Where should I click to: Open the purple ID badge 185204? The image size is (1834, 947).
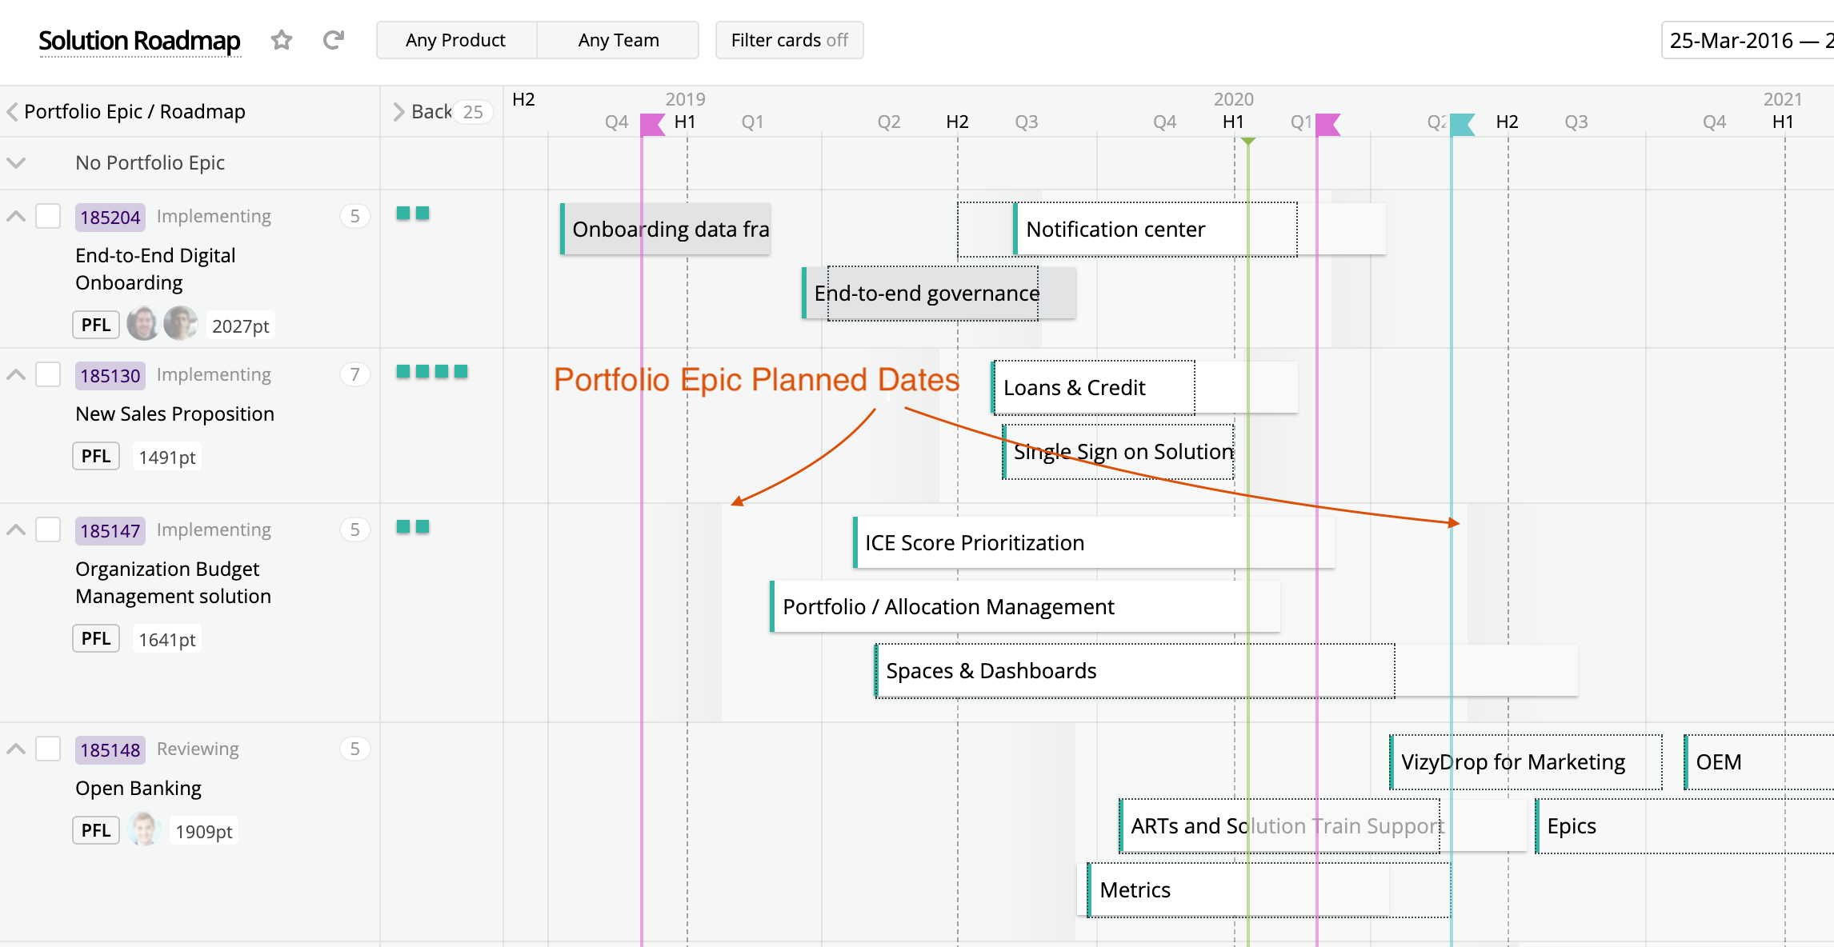pos(109,216)
